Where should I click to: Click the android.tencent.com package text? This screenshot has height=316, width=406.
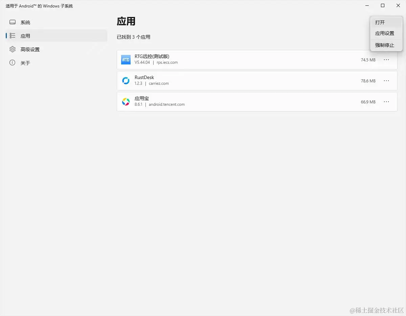point(167,104)
